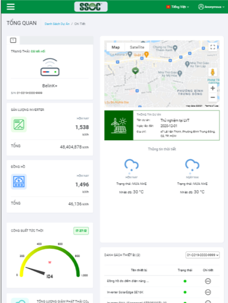Open the device serial 01-C019-0000-9999 dropdown

pos(202,255)
